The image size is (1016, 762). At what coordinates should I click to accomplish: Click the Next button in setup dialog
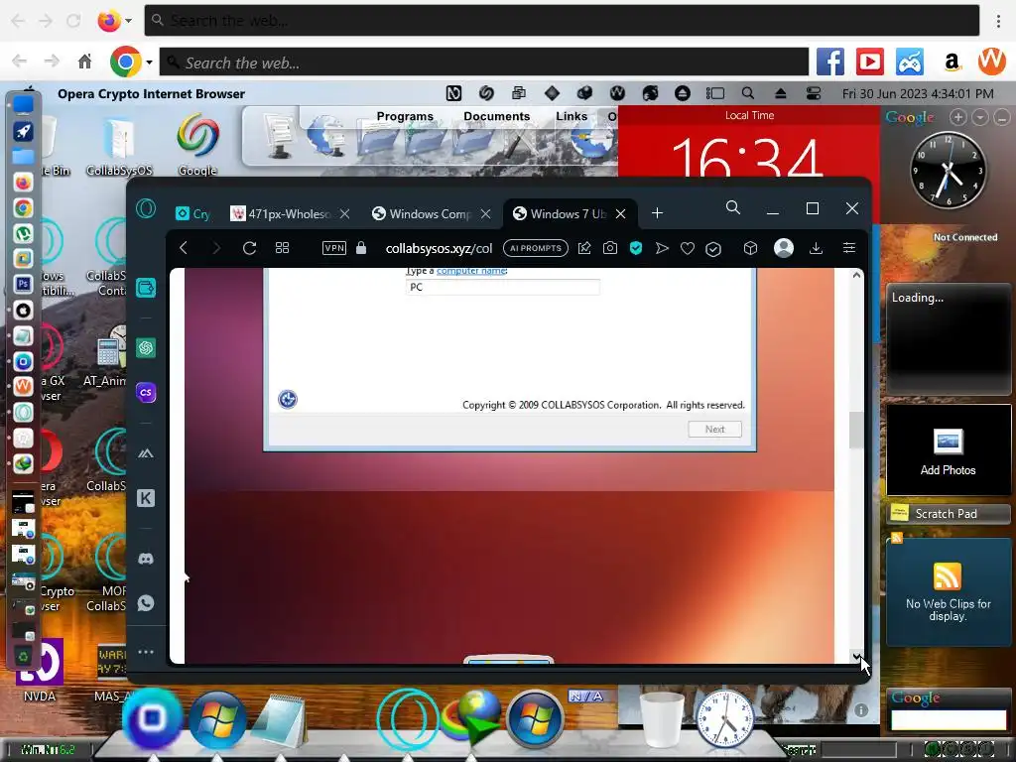[714, 429]
